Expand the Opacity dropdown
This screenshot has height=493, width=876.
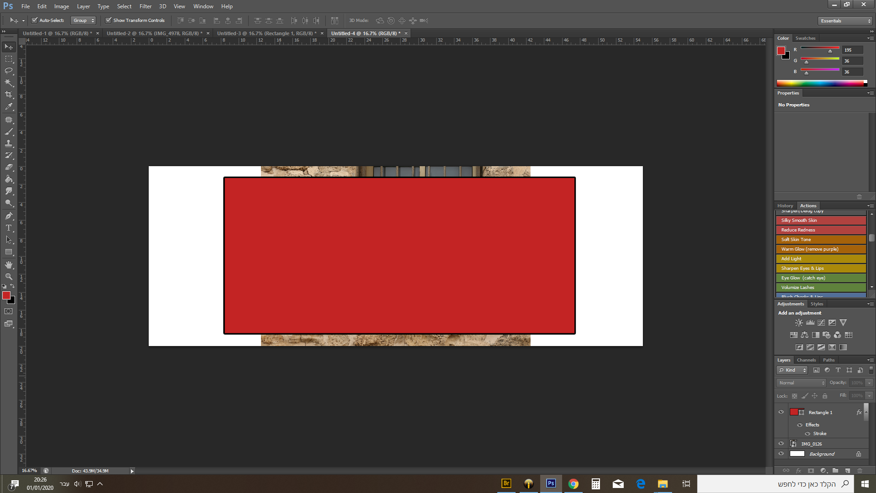[870, 383]
